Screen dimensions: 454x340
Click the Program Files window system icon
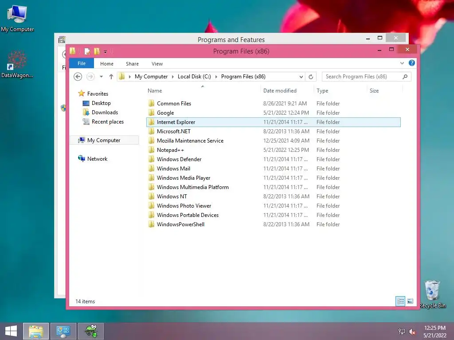pos(72,51)
